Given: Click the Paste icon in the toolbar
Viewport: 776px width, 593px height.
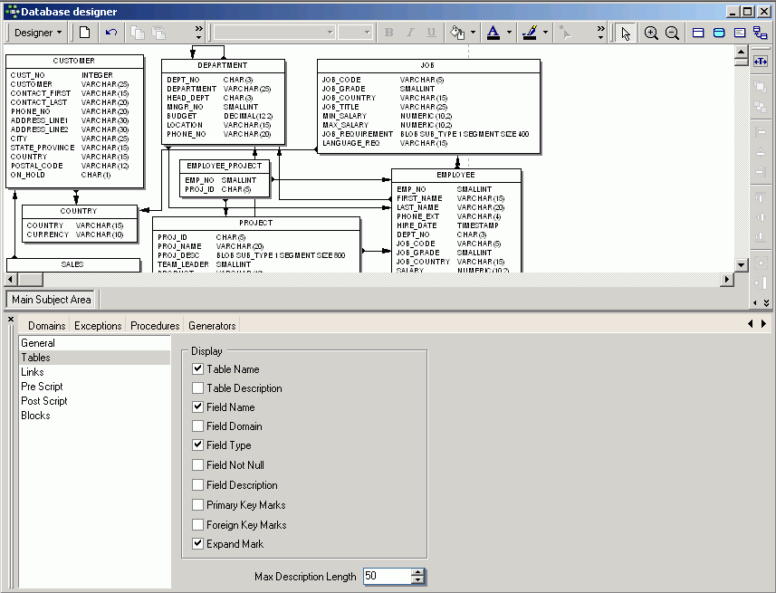Looking at the screenshot, I should tap(158, 33).
